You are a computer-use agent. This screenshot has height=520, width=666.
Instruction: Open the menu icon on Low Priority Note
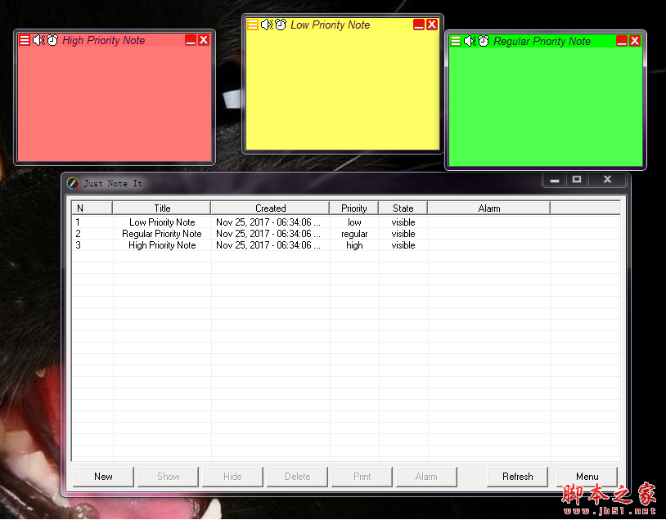(253, 25)
